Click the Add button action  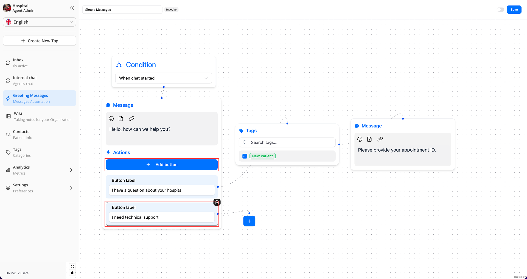point(162,165)
